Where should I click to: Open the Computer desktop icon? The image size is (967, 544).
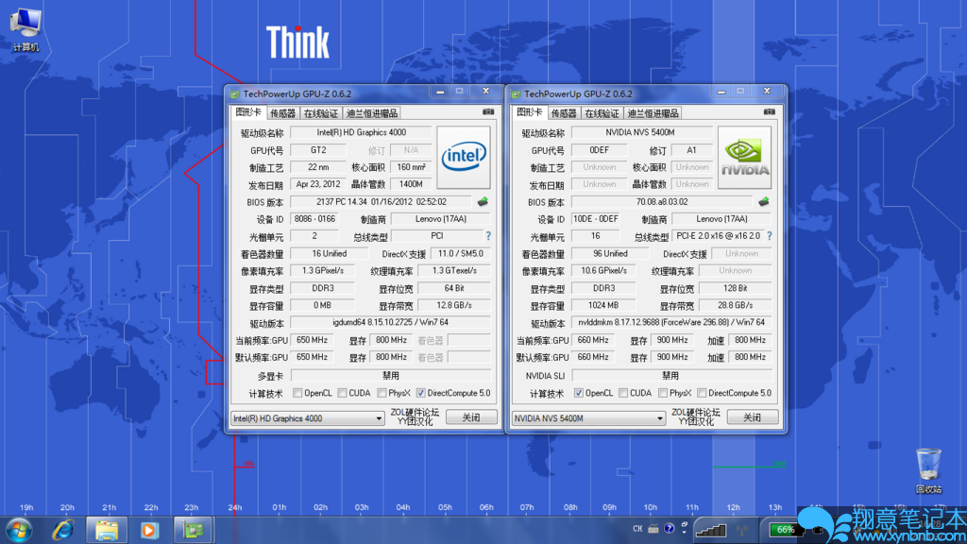[x=25, y=29]
